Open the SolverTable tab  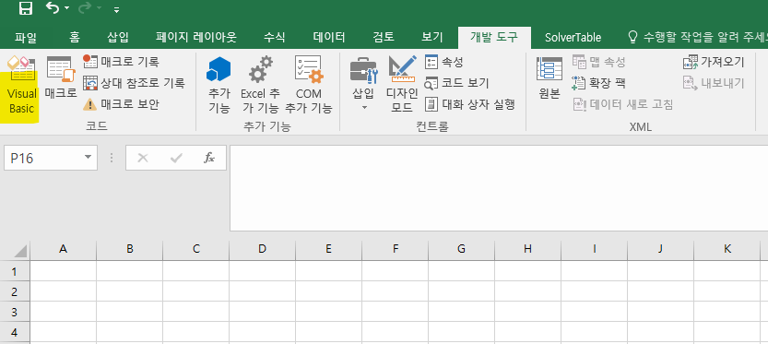pos(573,37)
